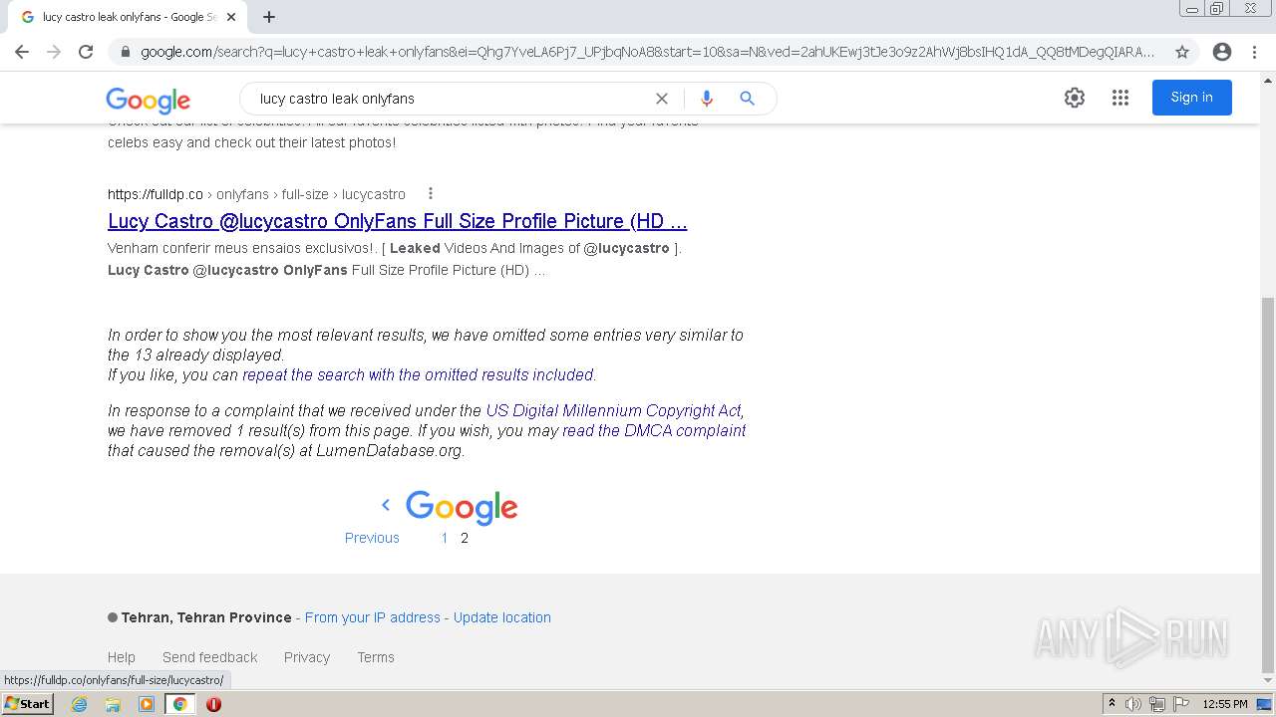Open the media player taskbar icon

(x=147, y=704)
